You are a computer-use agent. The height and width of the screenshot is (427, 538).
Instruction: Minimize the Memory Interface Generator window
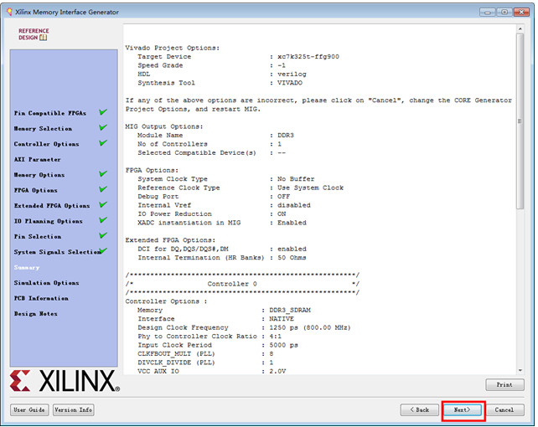[488, 12]
